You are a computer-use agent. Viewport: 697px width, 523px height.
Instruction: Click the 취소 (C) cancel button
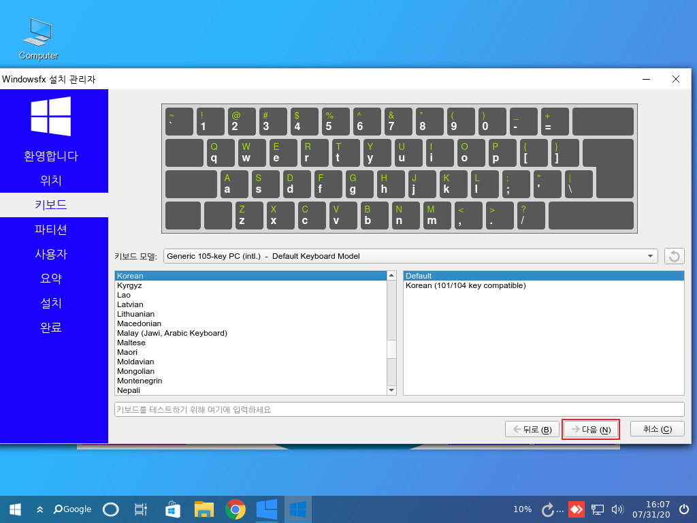(x=657, y=429)
